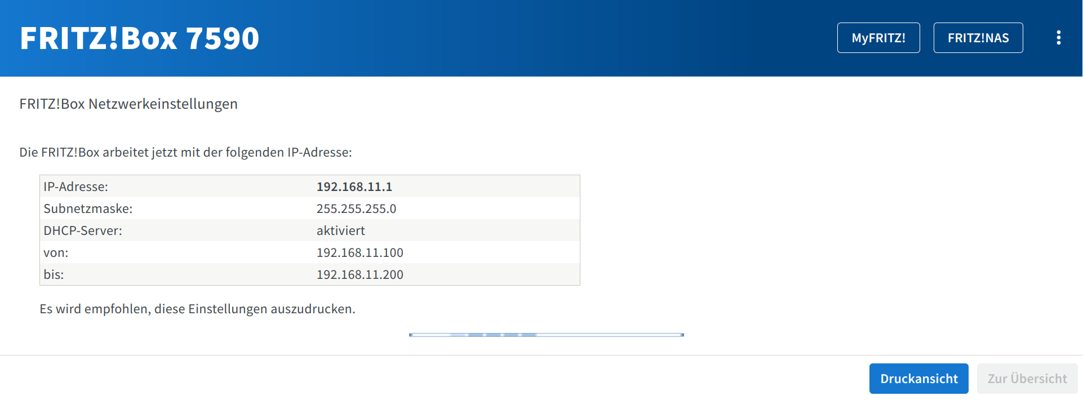Click the print recommendation text

coord(197,309)
